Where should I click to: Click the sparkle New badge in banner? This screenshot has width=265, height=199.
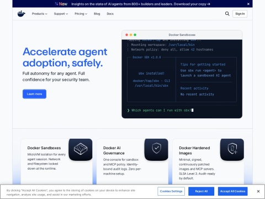point(61,4)
